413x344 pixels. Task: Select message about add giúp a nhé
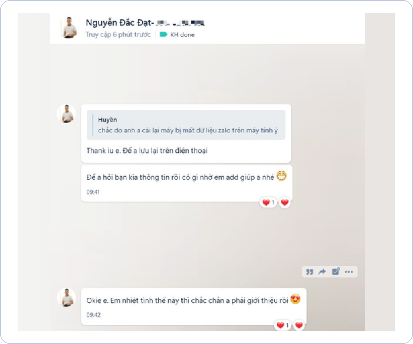[187, 183]
